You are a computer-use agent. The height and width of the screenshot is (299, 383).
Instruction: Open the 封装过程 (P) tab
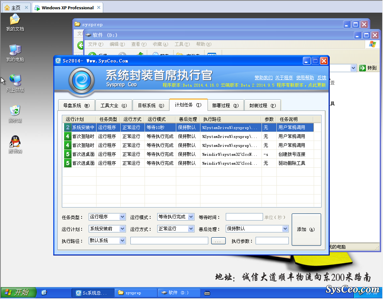click(x=263, y=105)
